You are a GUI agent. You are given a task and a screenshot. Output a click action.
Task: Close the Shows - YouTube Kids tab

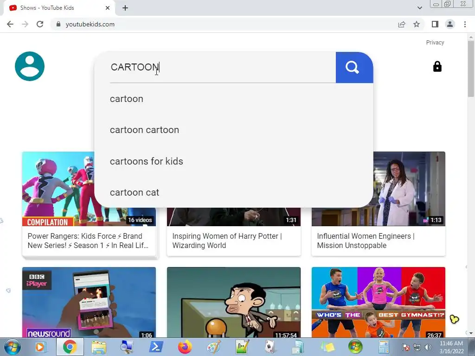[x=108, y=8]
